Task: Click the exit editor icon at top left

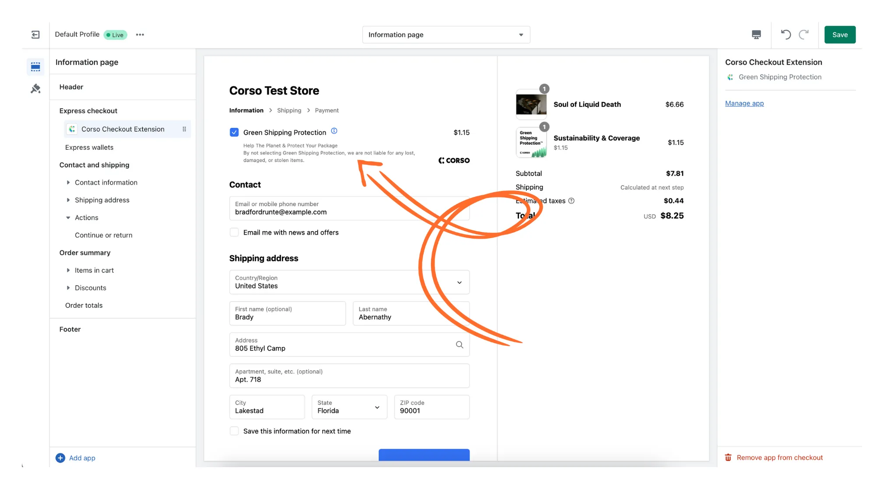Action: [x=35, y=35]
